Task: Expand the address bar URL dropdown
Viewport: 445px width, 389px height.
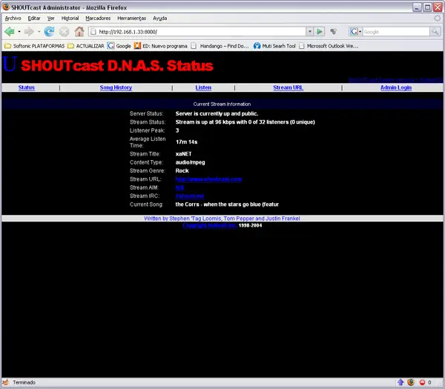Action: click(309, 31)
